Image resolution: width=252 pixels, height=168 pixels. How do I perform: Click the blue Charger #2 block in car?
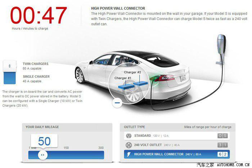(x=140, y=84)
